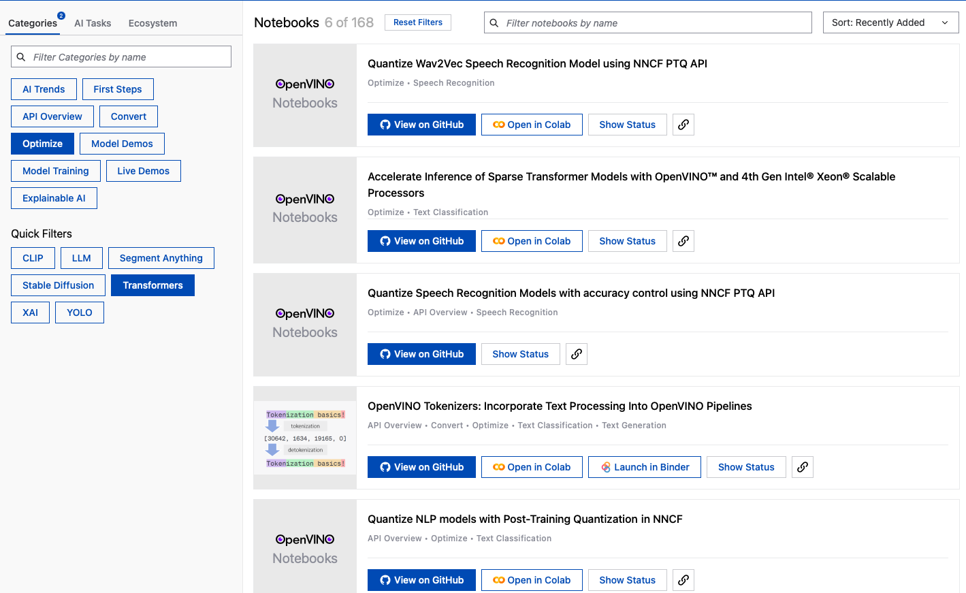Click the magnifier icon in the notebooks search bar

(494, 22)
